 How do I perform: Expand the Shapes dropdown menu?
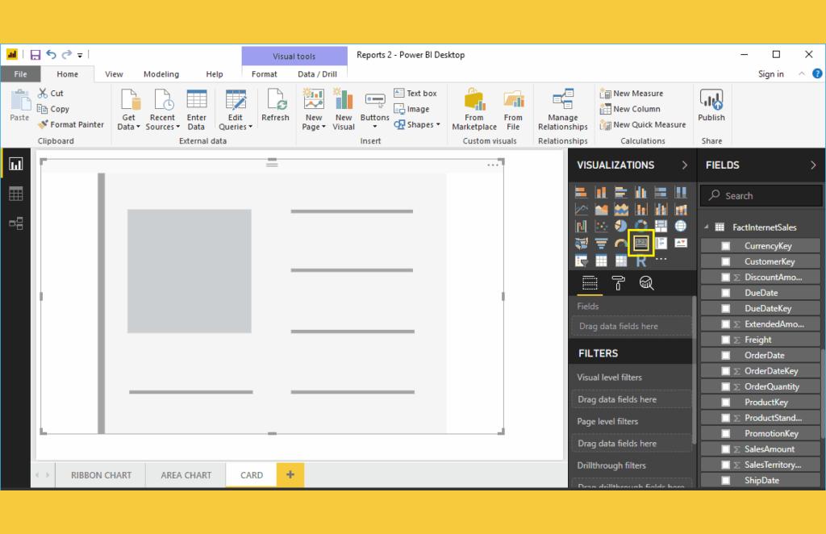point(417,125)
